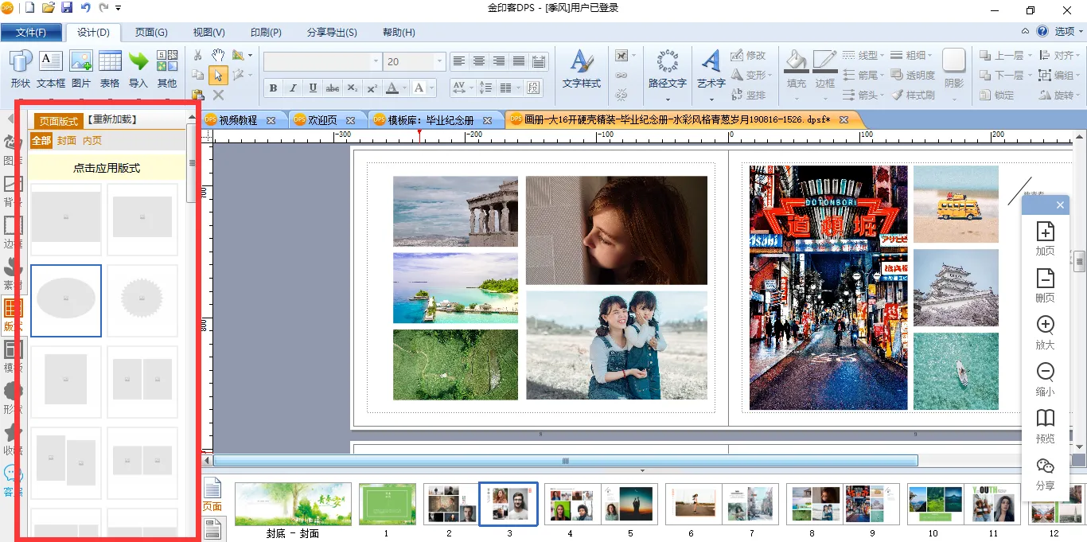The image size is (1087, 542).
Task: Open the font size dropdown showing 20
Action: coord(439,61)
